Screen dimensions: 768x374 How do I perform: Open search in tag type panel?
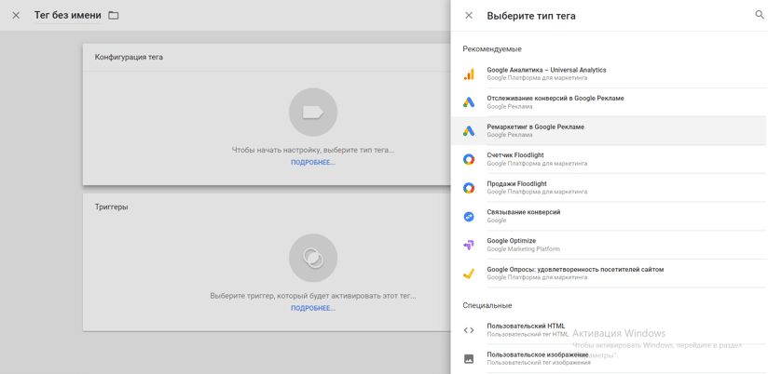tap(760, 15)
